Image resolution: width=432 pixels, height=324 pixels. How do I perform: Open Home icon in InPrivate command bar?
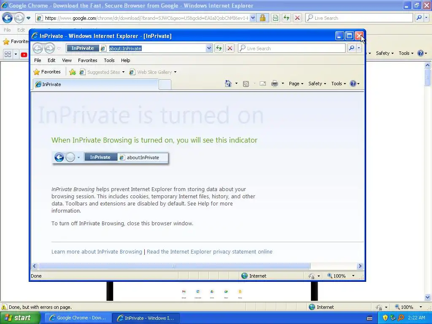coord(228,84)
